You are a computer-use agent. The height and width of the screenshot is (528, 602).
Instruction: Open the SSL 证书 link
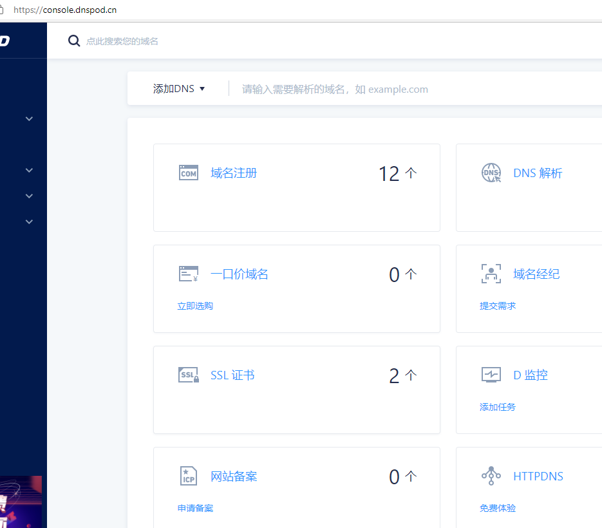coord(232,375)
